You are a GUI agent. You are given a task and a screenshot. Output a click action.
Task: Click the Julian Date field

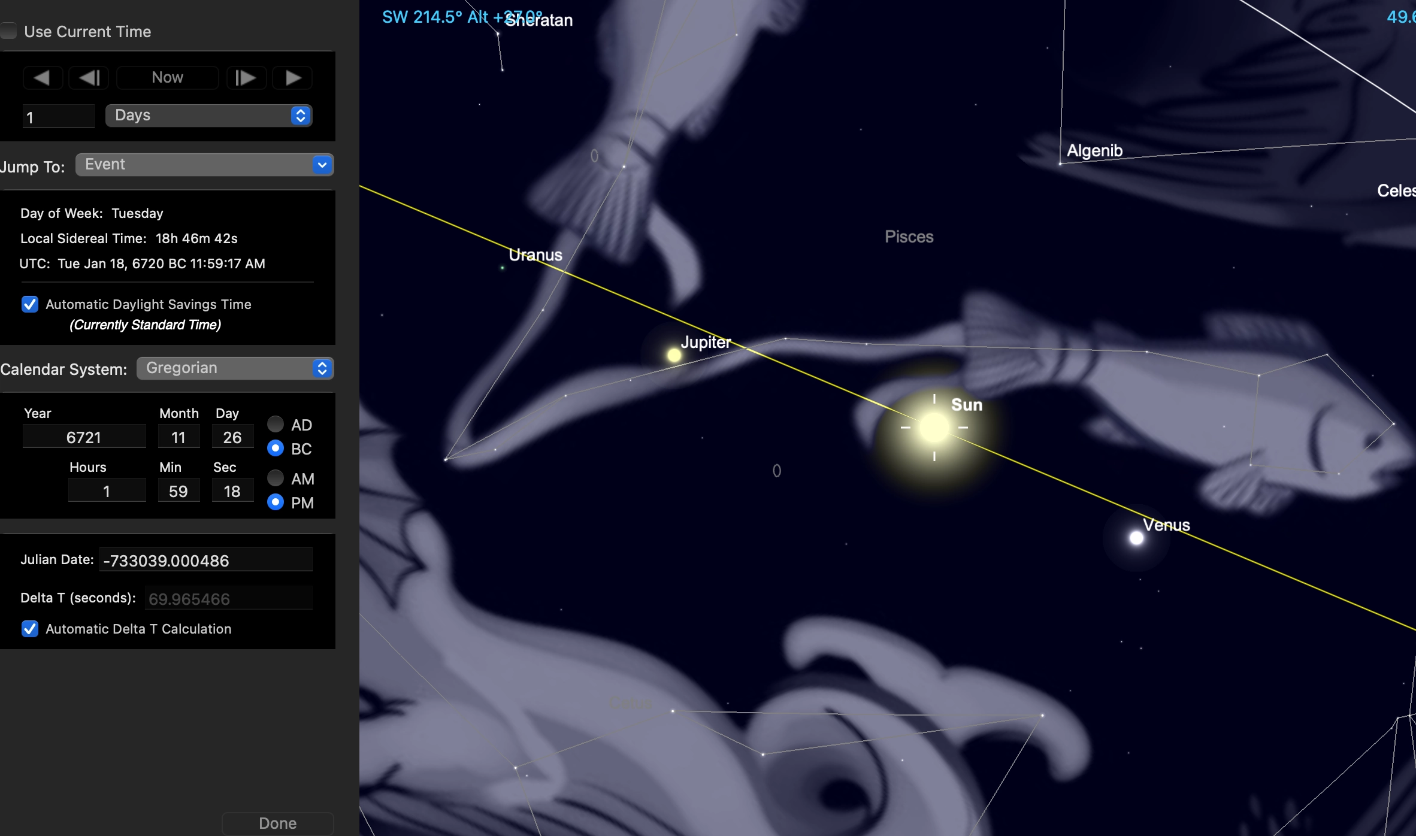(205, 561)
